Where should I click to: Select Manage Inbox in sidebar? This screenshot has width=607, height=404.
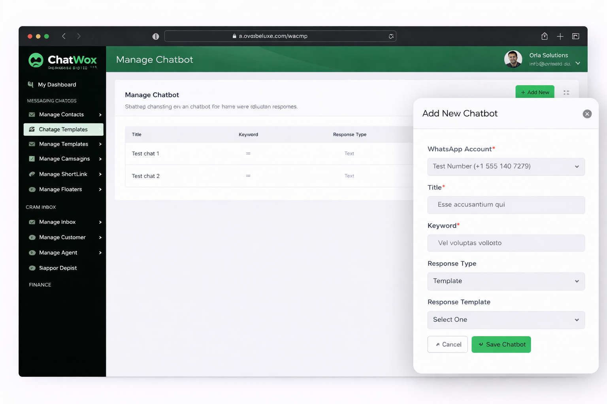(x=57, y=222)
